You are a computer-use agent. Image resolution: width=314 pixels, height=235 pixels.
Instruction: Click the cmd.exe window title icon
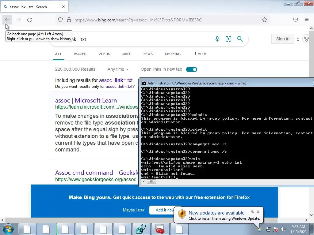(x=144, y=83)
